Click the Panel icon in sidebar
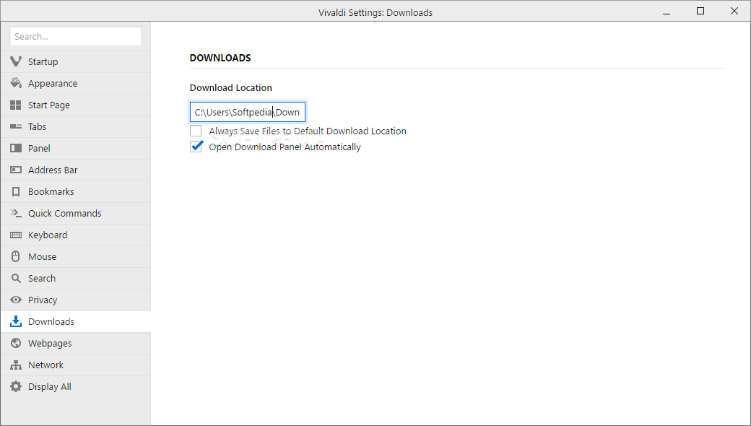751x426 pixels. [x=16, y=148]
